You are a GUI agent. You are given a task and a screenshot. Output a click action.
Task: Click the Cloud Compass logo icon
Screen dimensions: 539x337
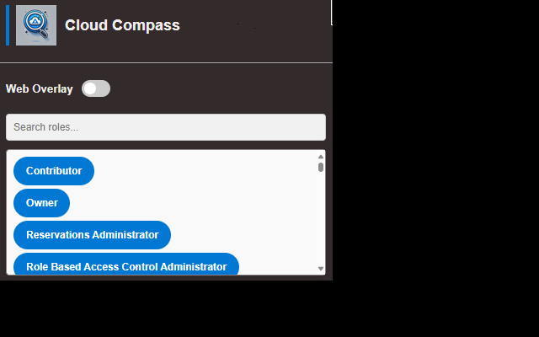36,25
